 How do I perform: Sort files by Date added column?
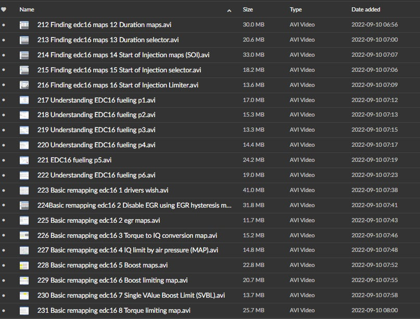pyautogui.click(x=365, y=9)
